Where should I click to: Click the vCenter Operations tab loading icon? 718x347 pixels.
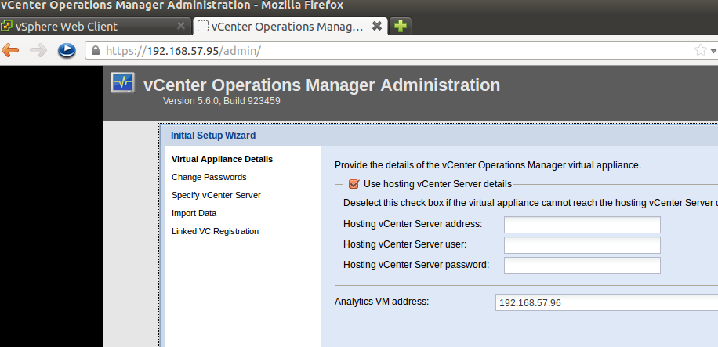coord(202,26)
